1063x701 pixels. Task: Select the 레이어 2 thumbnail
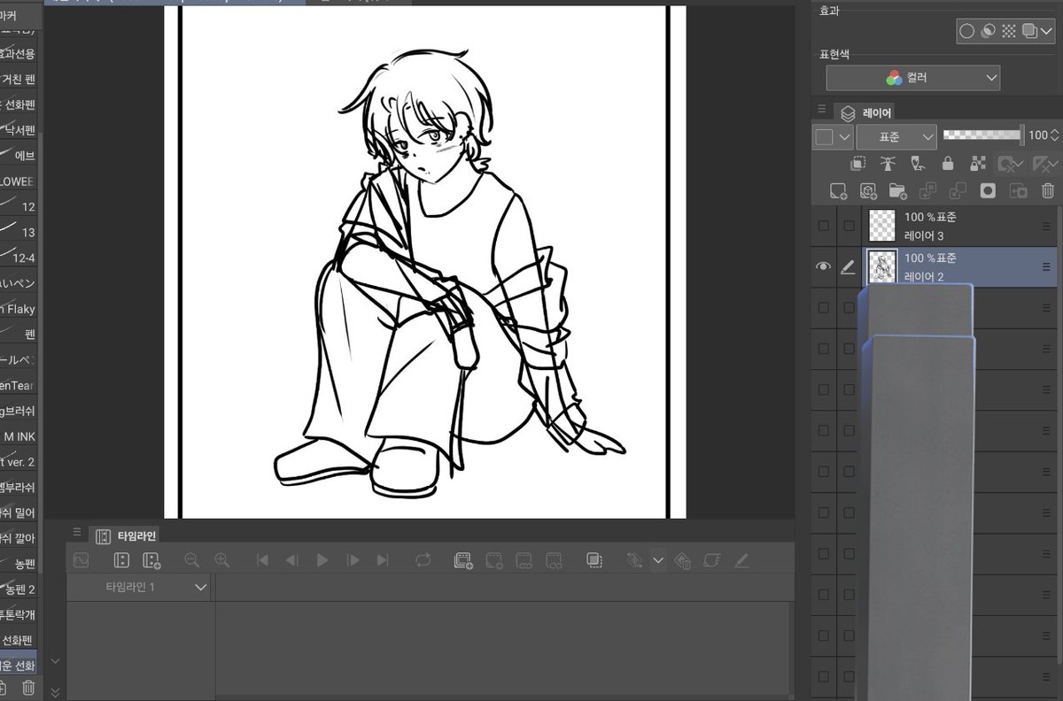882,266
